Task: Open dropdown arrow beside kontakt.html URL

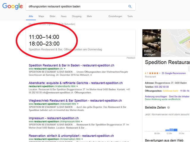Action: tap(77, 104)
